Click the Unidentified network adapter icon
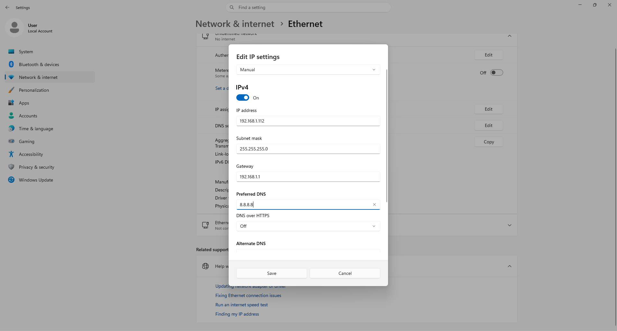Viewport: 617px width, 331px height. pyautogui.click(x=205, y=36)
